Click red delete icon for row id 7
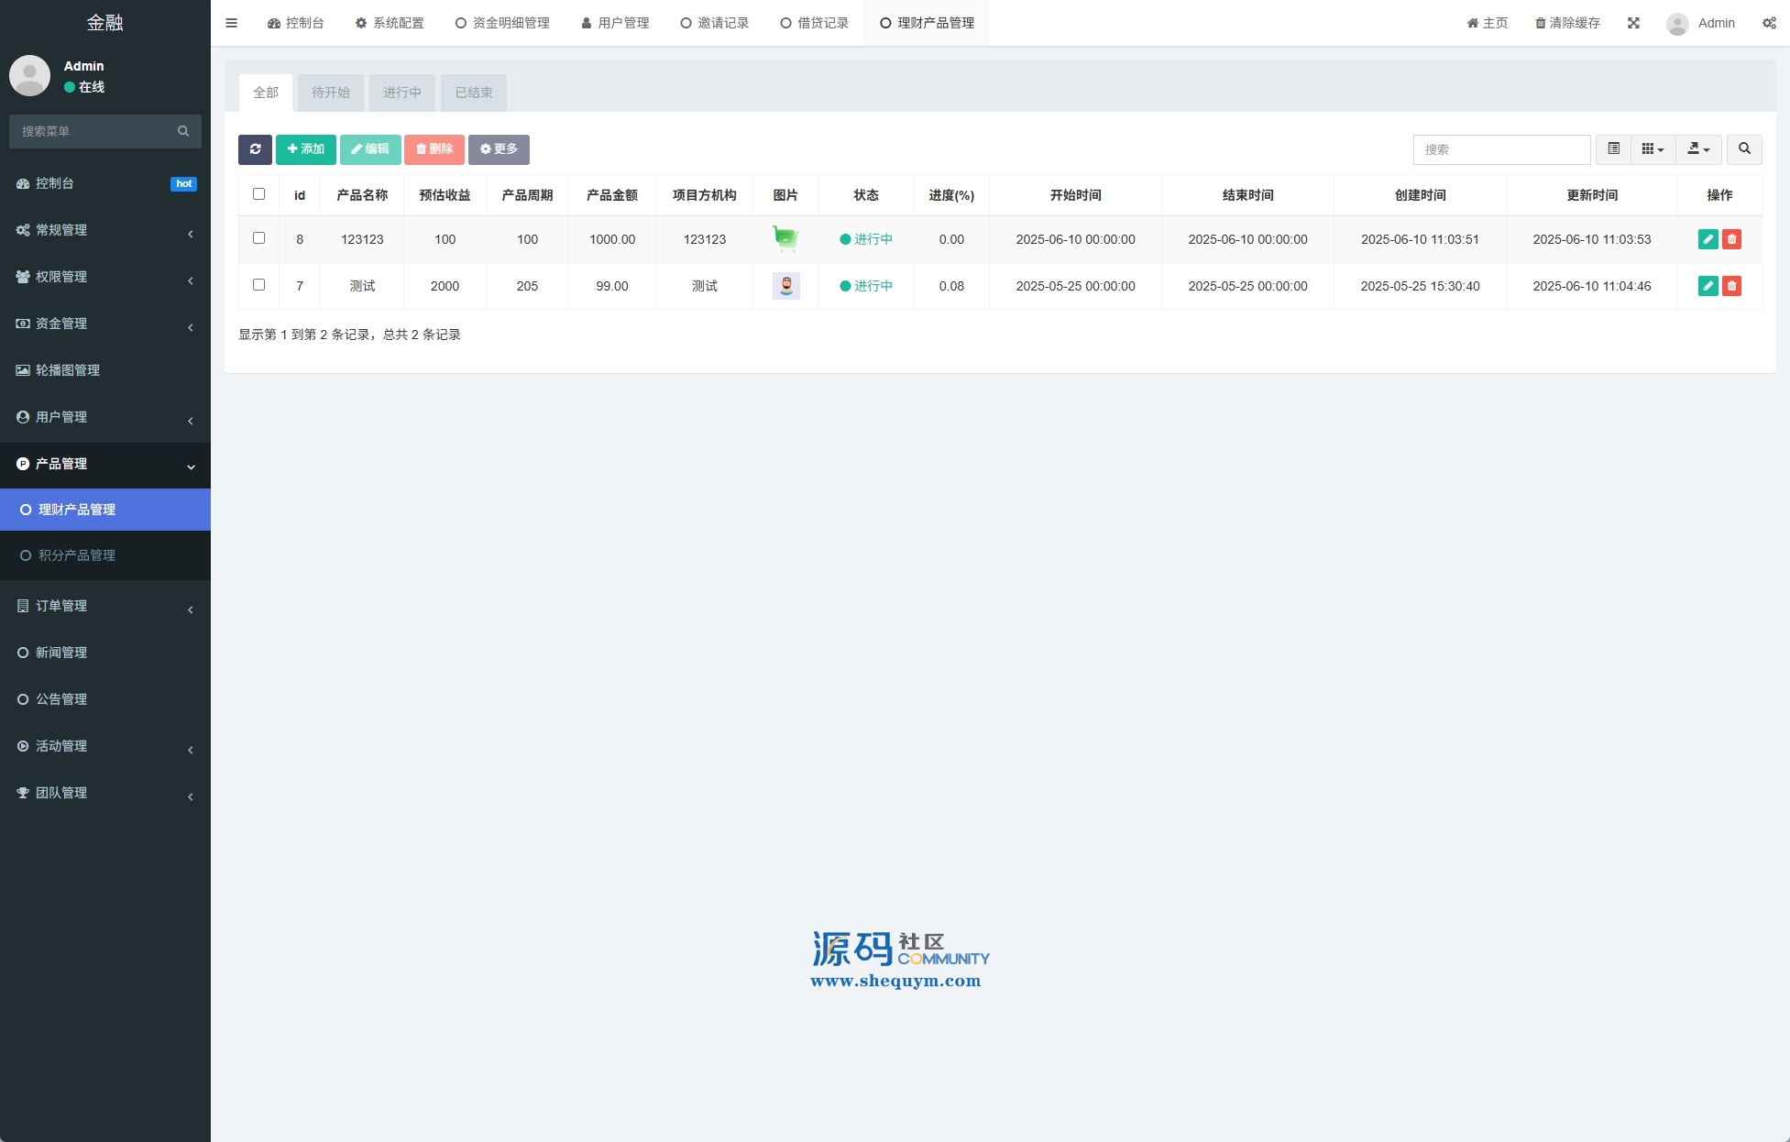This screenshot has height=1142, width=1790. click(x=1731, y=286)
